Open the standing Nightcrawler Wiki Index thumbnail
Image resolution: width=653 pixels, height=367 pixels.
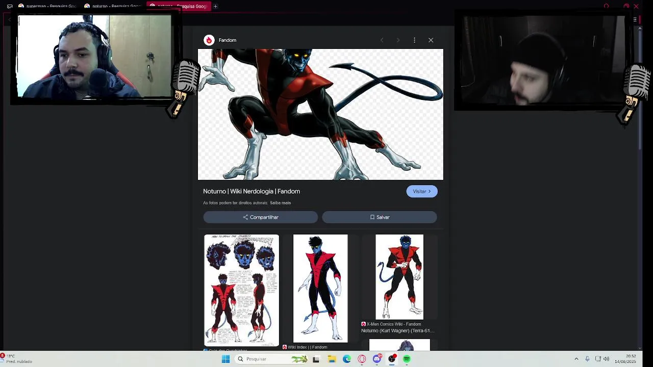pos(320,288)
